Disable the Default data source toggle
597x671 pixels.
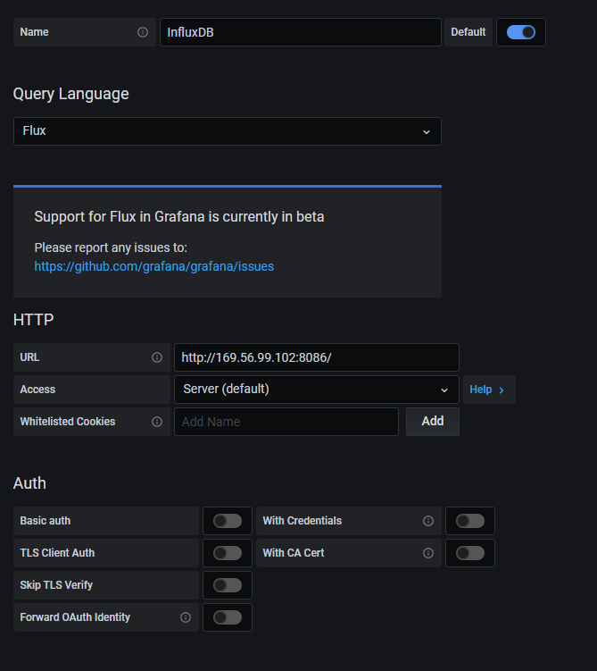pos(521,32)
